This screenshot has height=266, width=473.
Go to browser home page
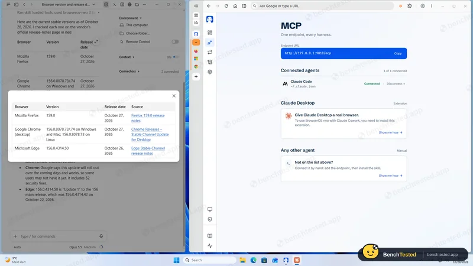coord(235,6)
